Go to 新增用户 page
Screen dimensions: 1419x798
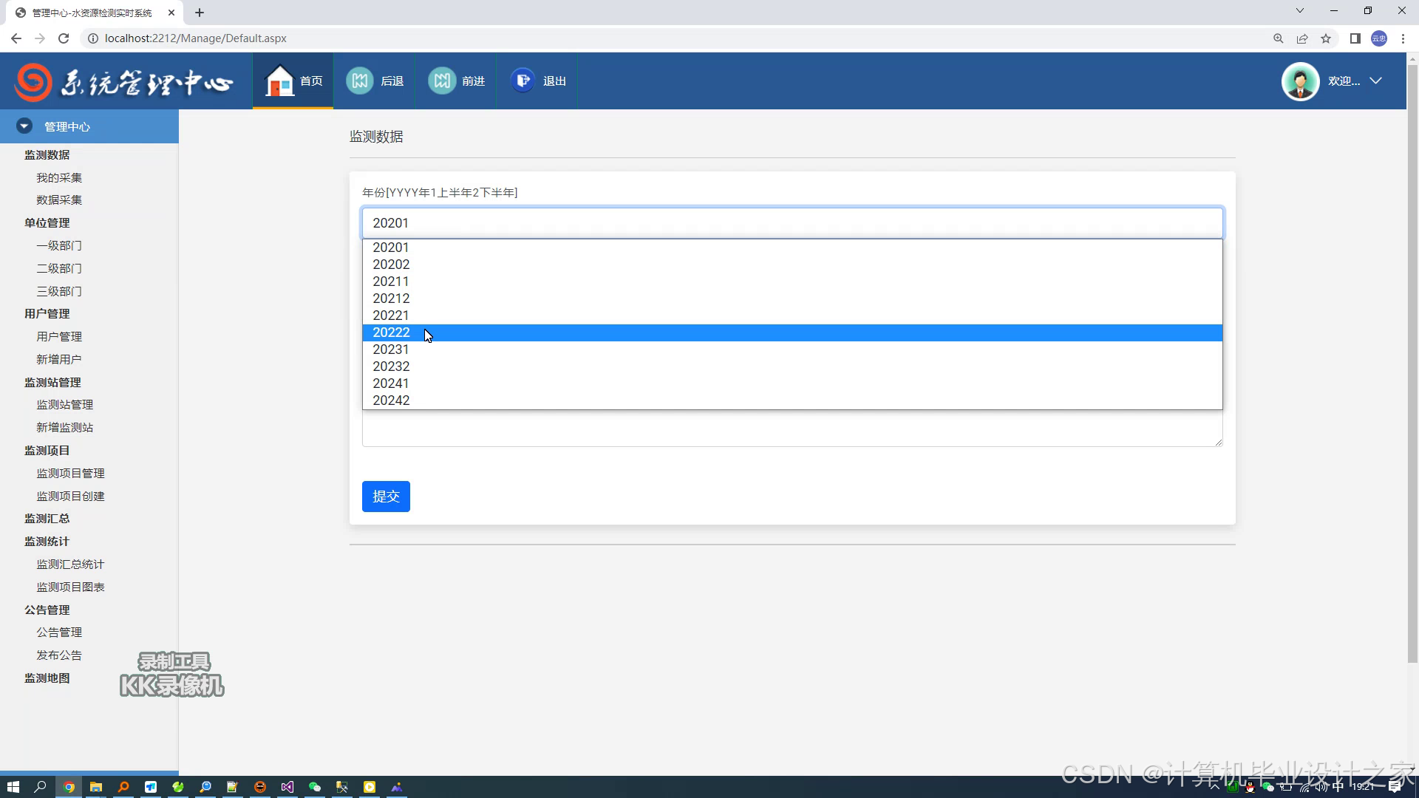pyautogui.click(x=59, y=360)
